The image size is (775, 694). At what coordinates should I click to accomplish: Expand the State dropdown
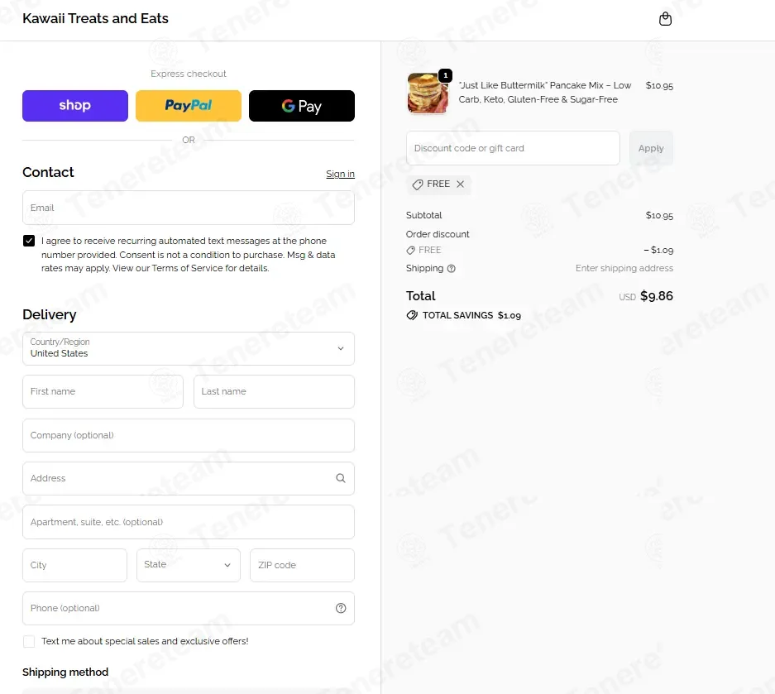click(x=189, y=565)
